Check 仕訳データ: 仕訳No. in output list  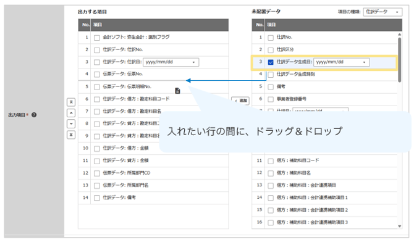97,50
